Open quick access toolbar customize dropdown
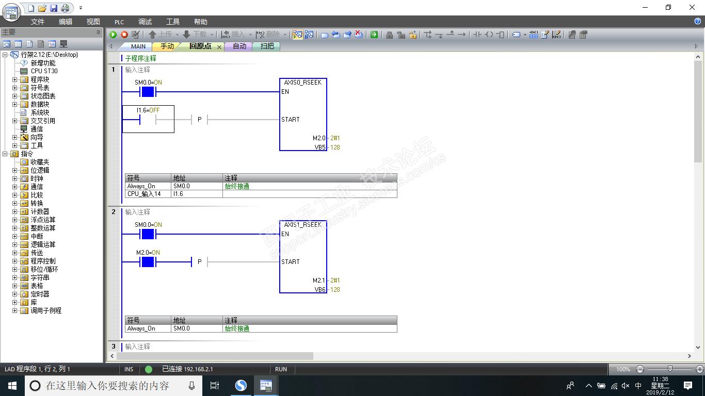Screen dimensions: 705x396 (81, 8)
